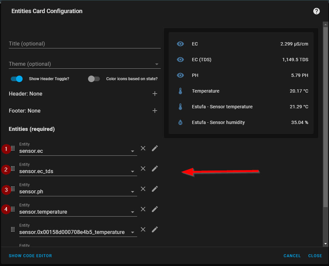Screen dimensions: 329x266
Task: Click drag handle of sensor.0x00158d000708e4b5_temperature row
Action: [13, 229]
